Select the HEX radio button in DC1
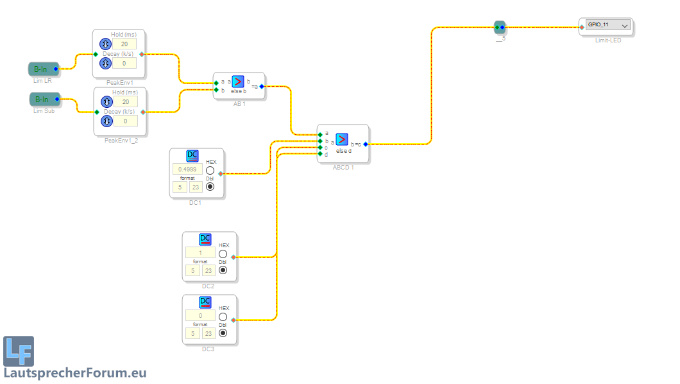 (210, 171)
